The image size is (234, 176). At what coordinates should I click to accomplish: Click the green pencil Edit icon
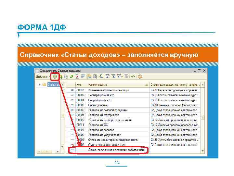tap(71, 77)
